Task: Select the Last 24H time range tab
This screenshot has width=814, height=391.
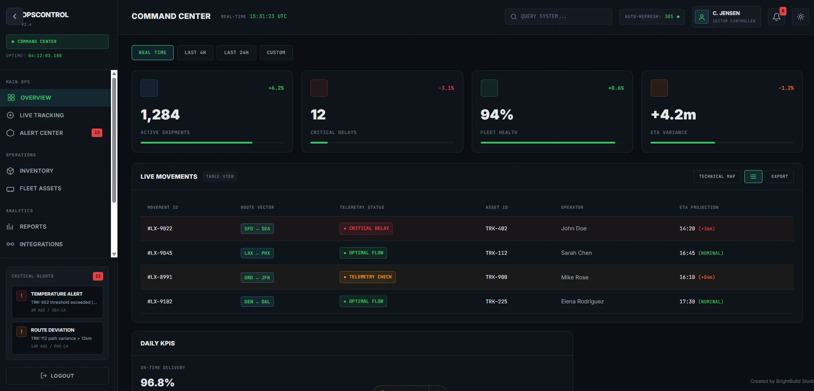Action: [x=236, y=52]
